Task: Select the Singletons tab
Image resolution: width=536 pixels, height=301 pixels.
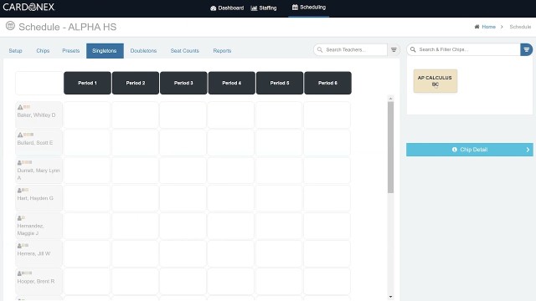Action: tap(105, 51)
